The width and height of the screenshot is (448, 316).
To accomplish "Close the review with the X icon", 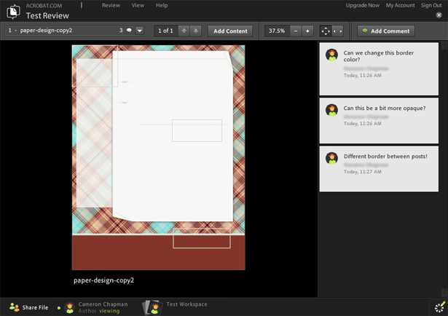I will click(439, 15).
